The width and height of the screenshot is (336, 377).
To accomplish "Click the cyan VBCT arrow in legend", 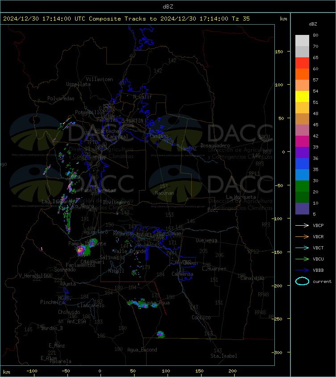I will tap(302, 248).
